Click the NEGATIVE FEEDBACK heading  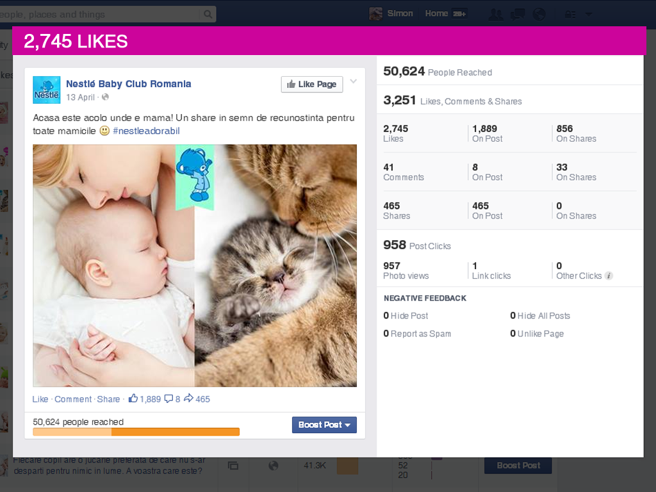(x=425, y=298)
